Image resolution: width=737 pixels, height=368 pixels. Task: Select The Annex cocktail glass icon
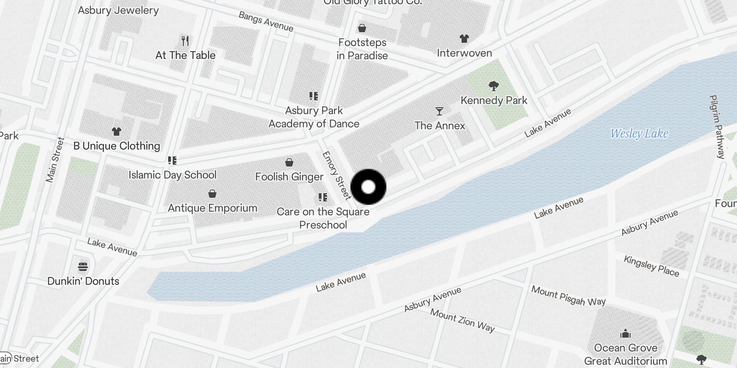(x=439, y=111)
